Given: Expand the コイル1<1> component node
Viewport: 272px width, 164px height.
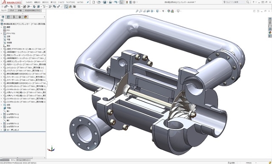Looking at the screenshot, I should point(1,68).
